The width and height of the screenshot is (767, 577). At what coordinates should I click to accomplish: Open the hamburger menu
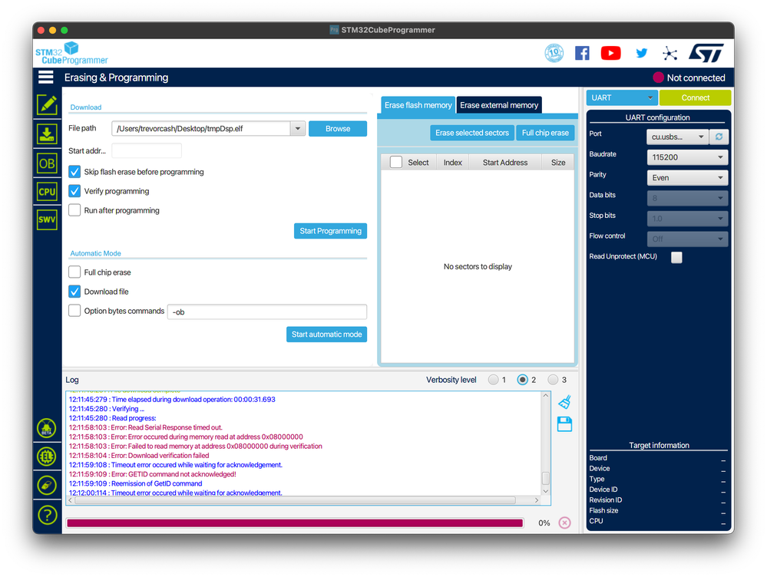[x=45, y=77]
